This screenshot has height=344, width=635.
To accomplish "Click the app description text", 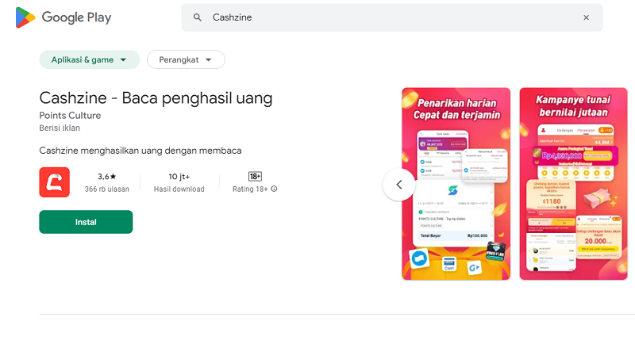I will (x=140, y=151).
